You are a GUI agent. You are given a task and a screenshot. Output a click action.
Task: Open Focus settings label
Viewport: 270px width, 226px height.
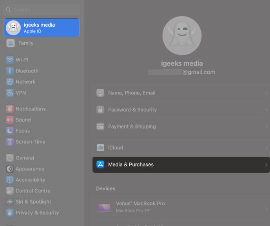coord(23,131)
